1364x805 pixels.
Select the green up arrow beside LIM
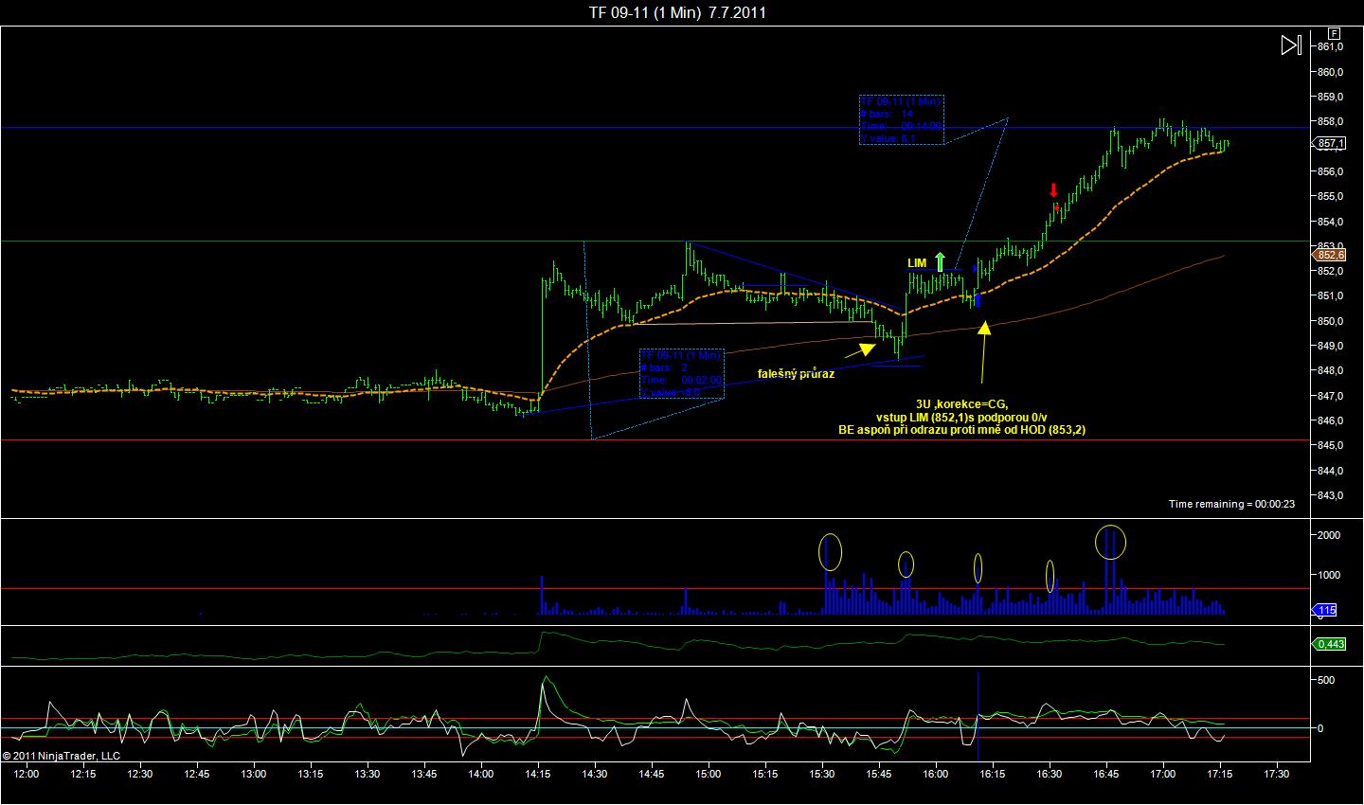tap(940, 262)
